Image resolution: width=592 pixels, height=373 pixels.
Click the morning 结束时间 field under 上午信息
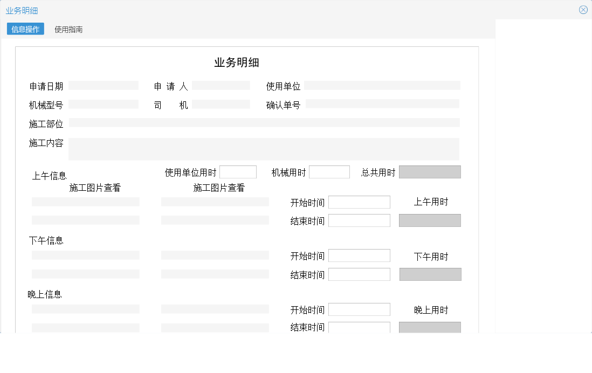pos(359,220)
